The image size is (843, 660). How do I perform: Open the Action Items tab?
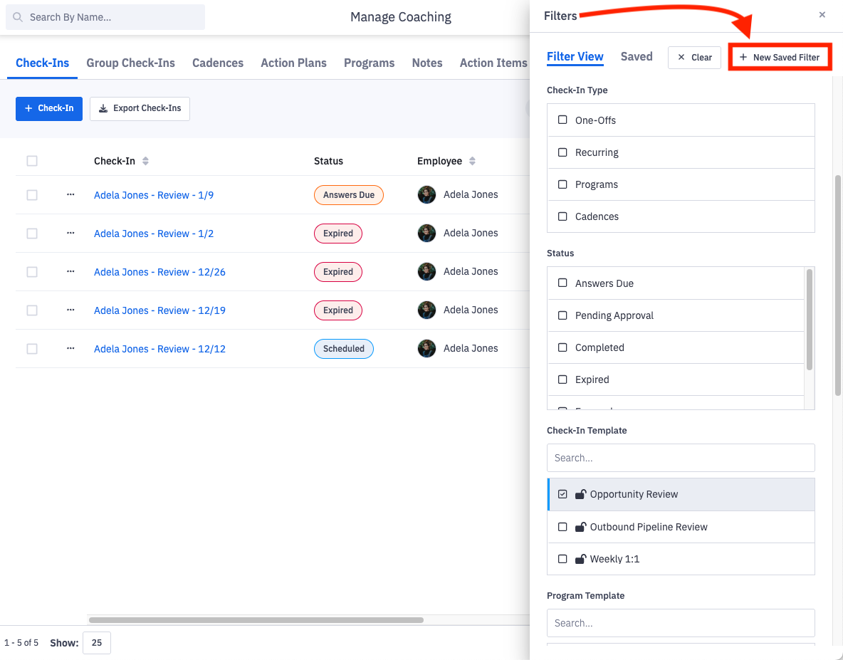pos(493,63)
